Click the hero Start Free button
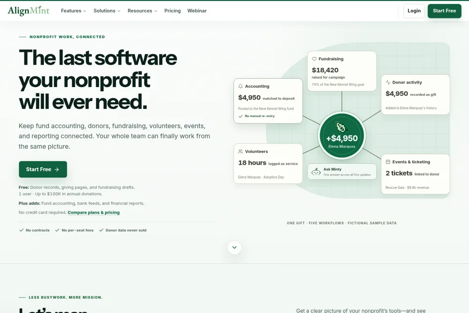 [x=43, y=169]
